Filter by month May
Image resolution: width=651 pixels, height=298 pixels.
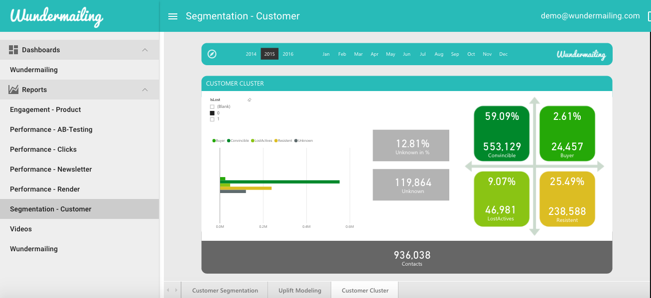[x=391, y=54]
